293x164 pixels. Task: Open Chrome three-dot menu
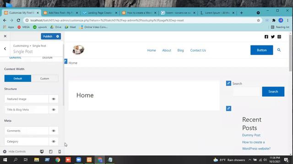pos(288,20)
